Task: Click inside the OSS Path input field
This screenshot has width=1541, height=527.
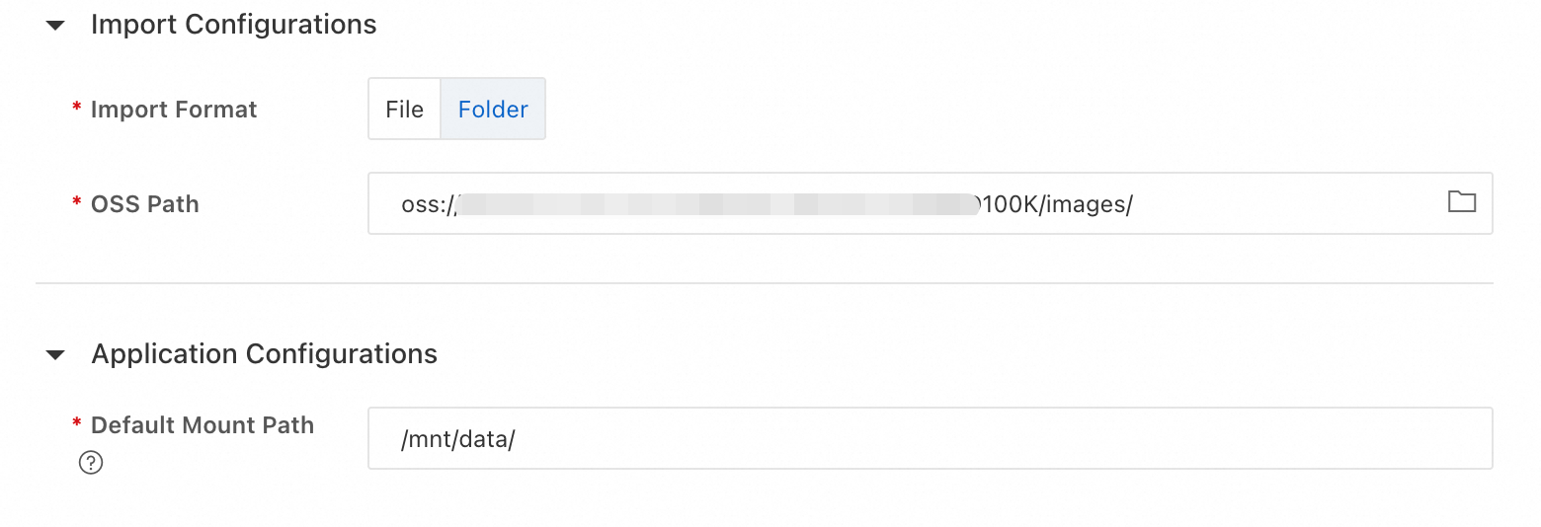Action: (1284, 204)
